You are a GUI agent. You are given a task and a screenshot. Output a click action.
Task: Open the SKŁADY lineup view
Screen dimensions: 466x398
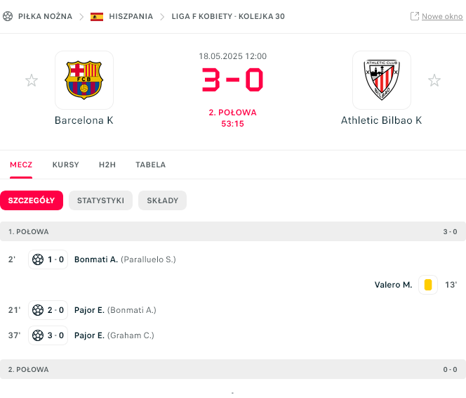162,200
